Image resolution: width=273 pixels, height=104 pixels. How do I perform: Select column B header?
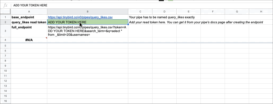point(88,11)
